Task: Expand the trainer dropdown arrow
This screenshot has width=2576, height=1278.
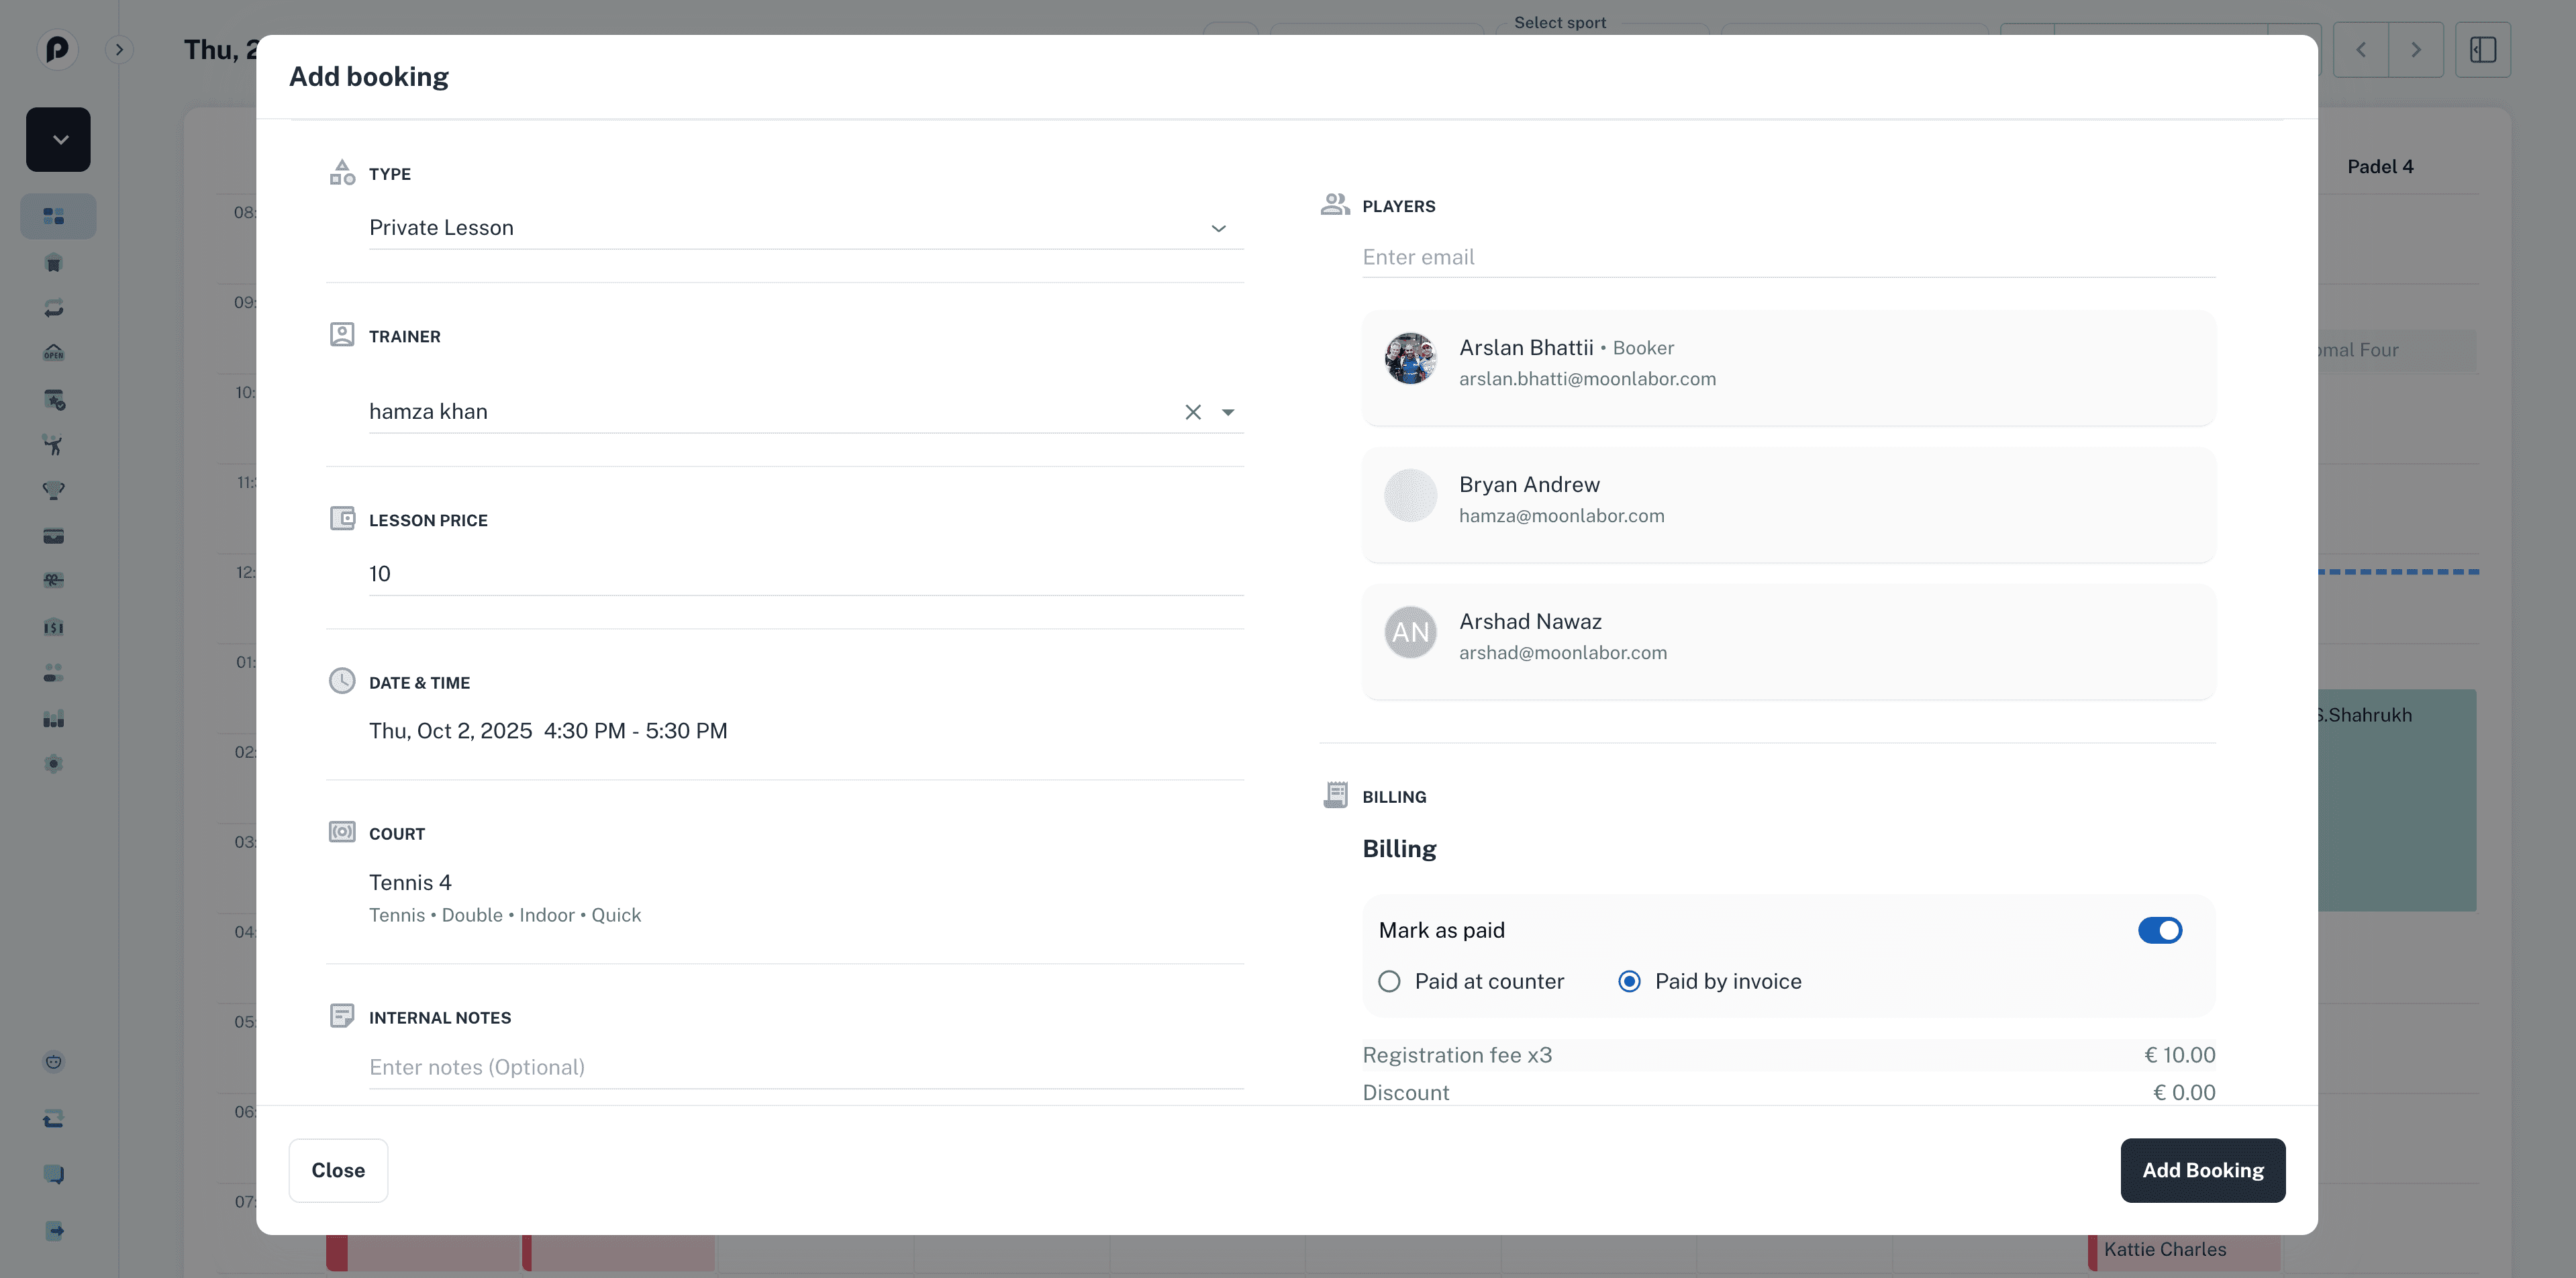Action: tap(1228, 412)
